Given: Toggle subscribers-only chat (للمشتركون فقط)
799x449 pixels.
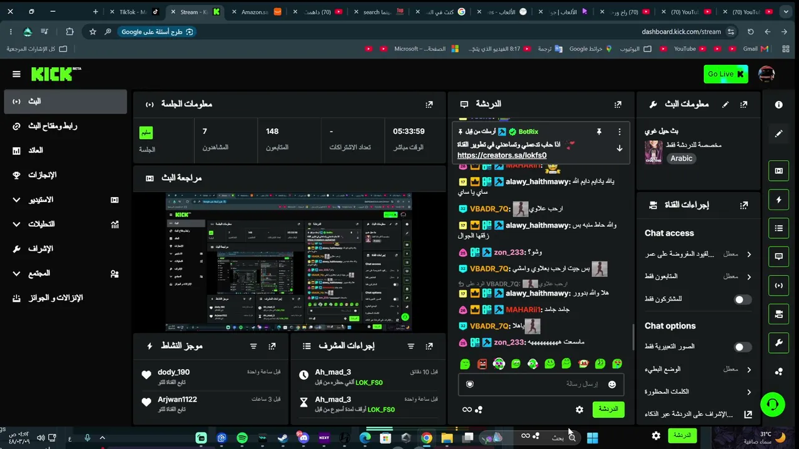Looking at the screenshot, I should tap(742, 300).
